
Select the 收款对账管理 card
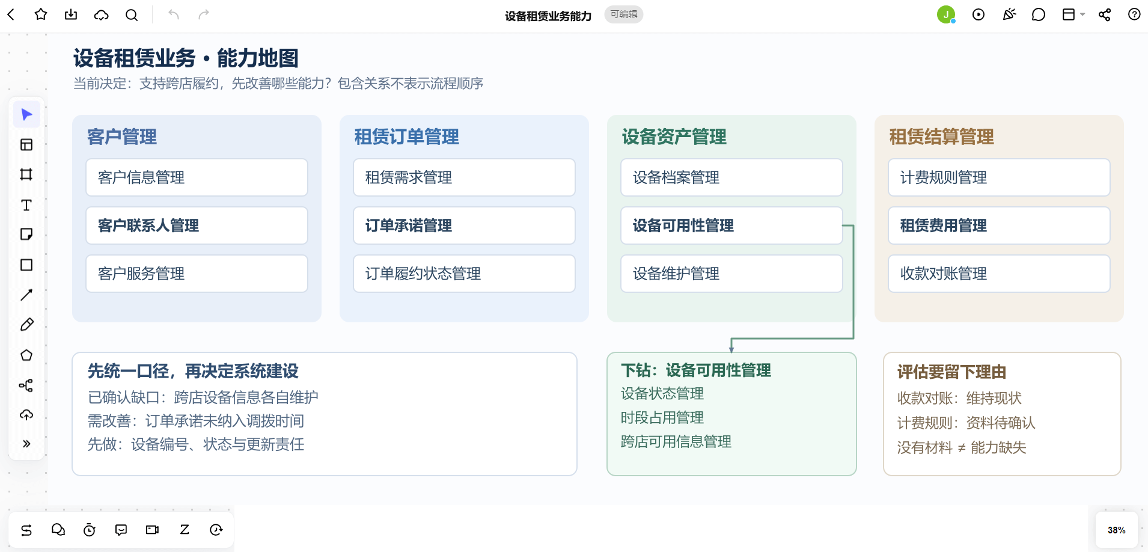999,274
